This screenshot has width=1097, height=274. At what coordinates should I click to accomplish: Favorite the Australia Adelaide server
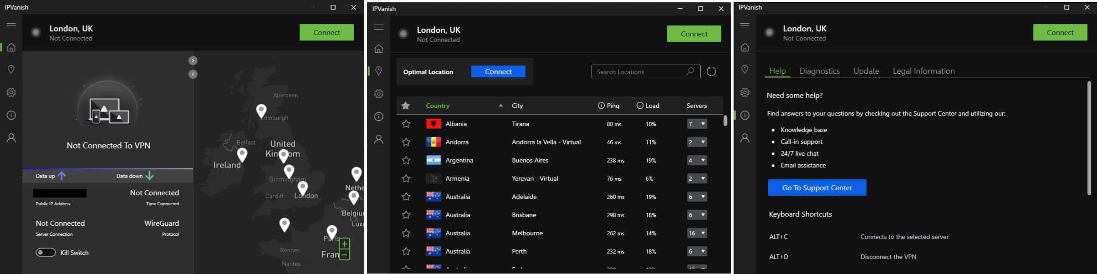click(x=406, y=197)
